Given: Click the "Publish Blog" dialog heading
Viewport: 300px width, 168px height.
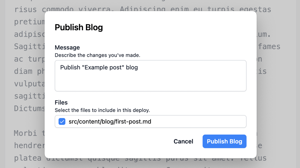Looking at the screenshot, I should pos(79,27).
